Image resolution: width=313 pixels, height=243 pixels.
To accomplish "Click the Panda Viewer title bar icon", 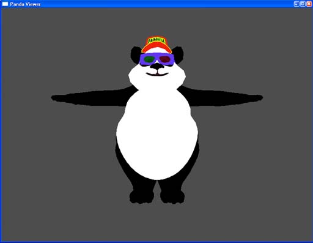I will click(5, 4).
